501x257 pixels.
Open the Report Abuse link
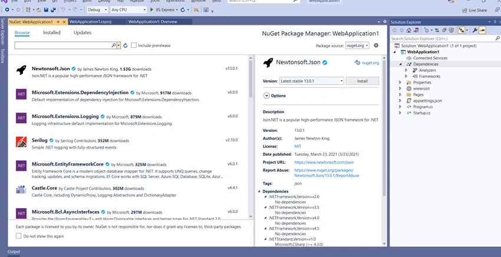(x=327, y=173)
